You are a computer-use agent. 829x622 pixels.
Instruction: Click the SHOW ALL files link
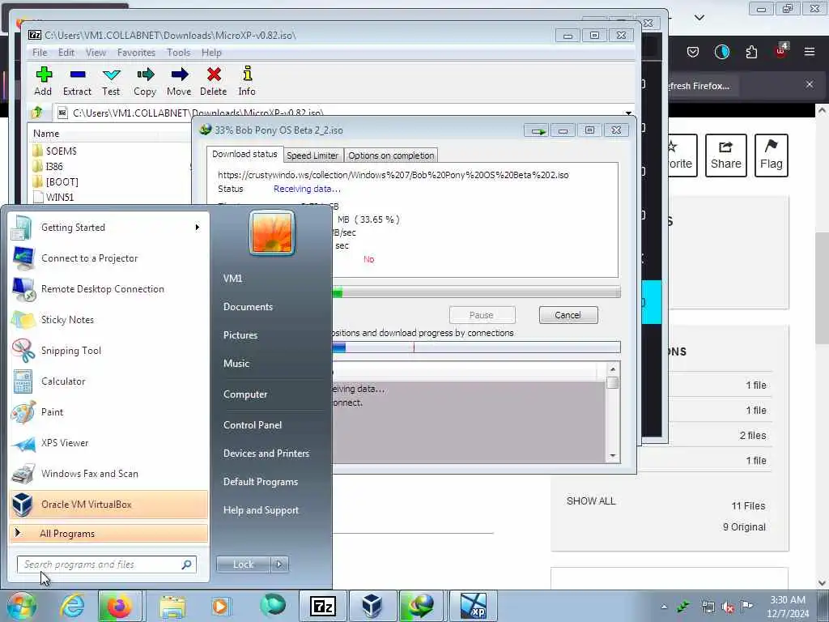591,501
